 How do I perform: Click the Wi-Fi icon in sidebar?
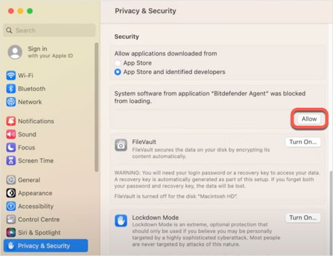coord(11,76)
